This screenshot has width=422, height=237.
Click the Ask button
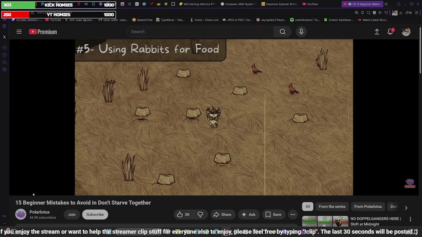[x=248, y=215]
